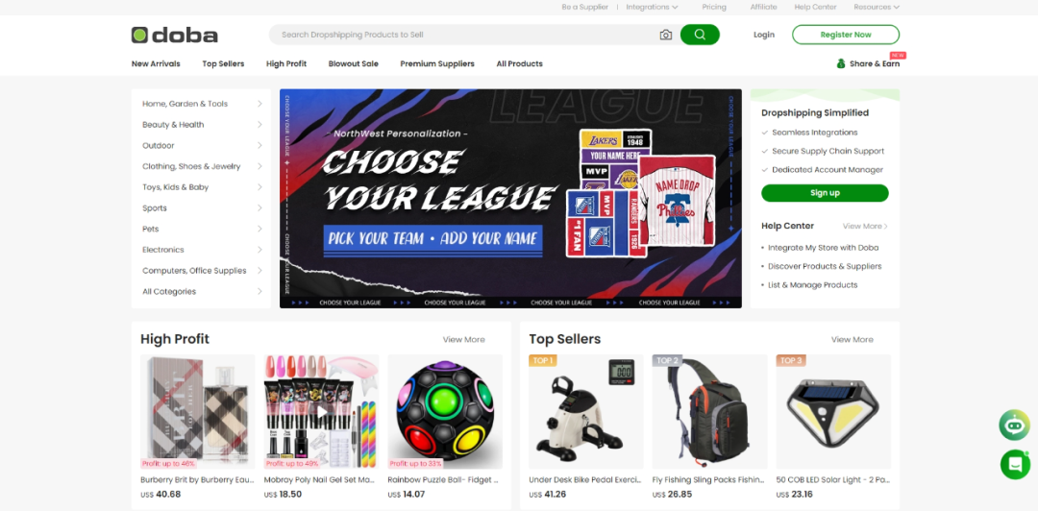The height and width of the screenshot is (511, 1038).
Task: Click the Choose Your League banner
Action: tap(510, 199)
